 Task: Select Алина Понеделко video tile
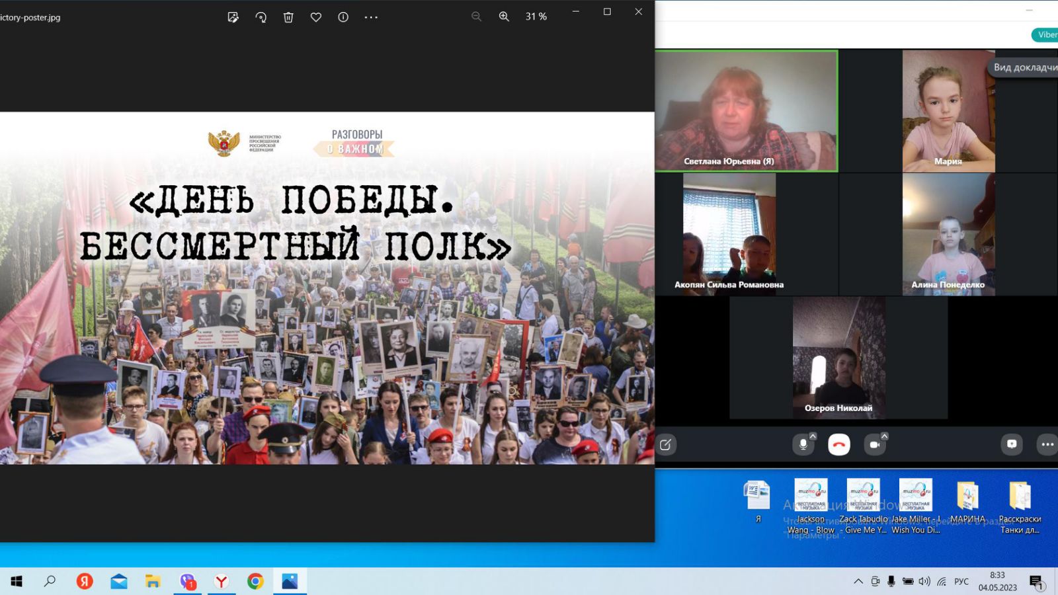(948, 234)
